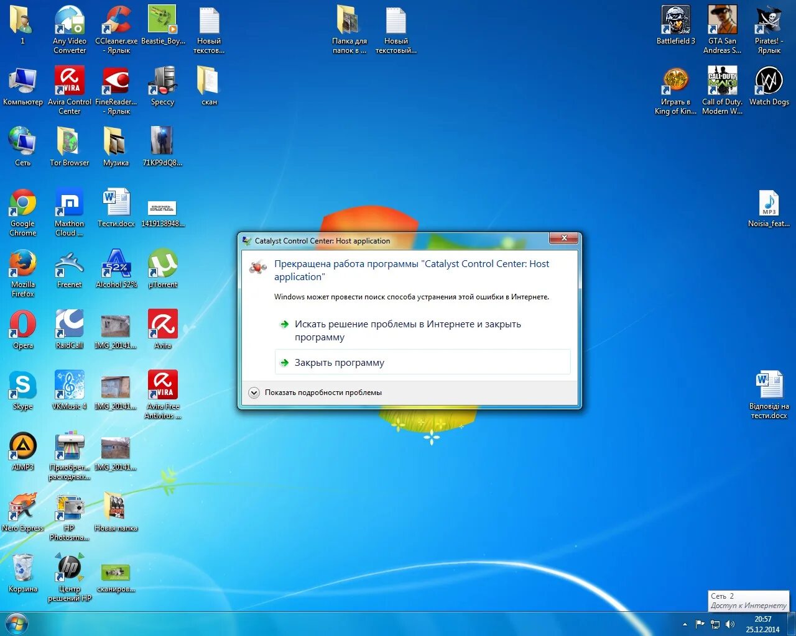This screenshot has width=796, height=636.
Task: Open Any Video Converter desktop icon
Action: coord(70,29)
